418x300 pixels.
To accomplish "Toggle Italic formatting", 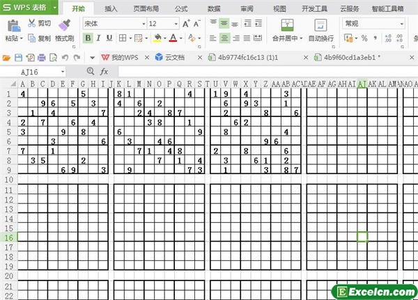I will (98, 38).
